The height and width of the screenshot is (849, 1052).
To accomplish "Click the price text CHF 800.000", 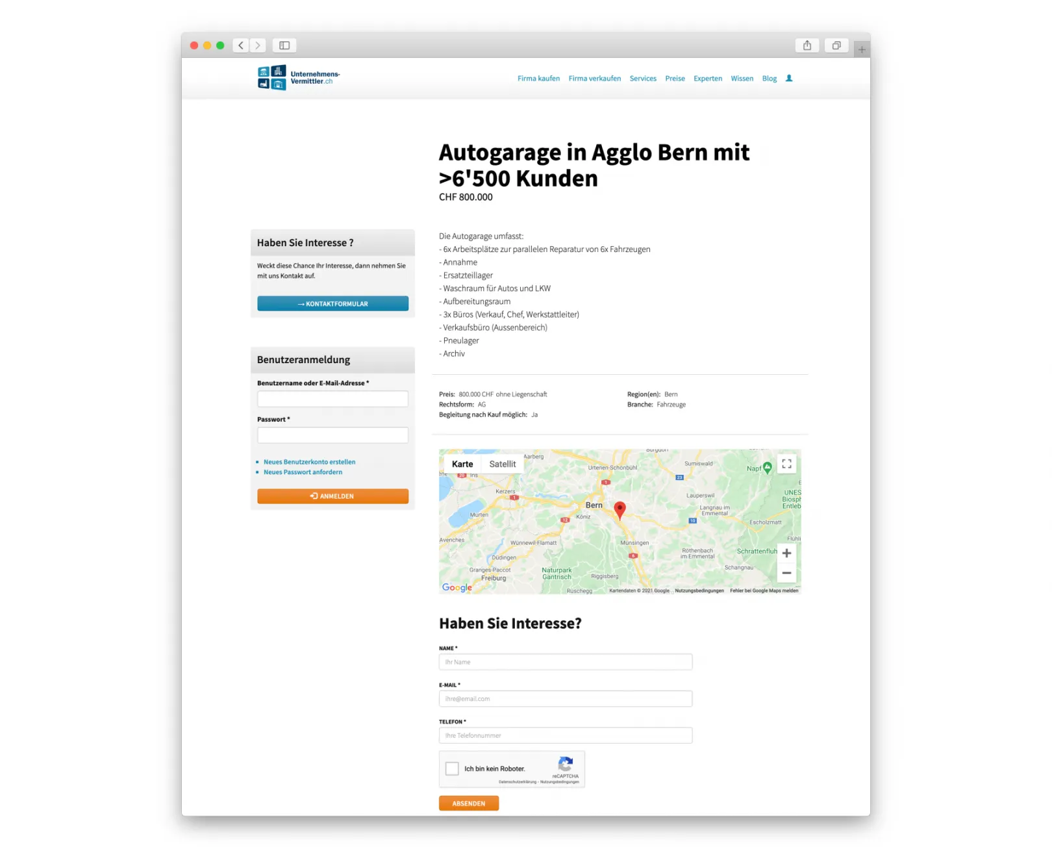I will coord(466,197).
